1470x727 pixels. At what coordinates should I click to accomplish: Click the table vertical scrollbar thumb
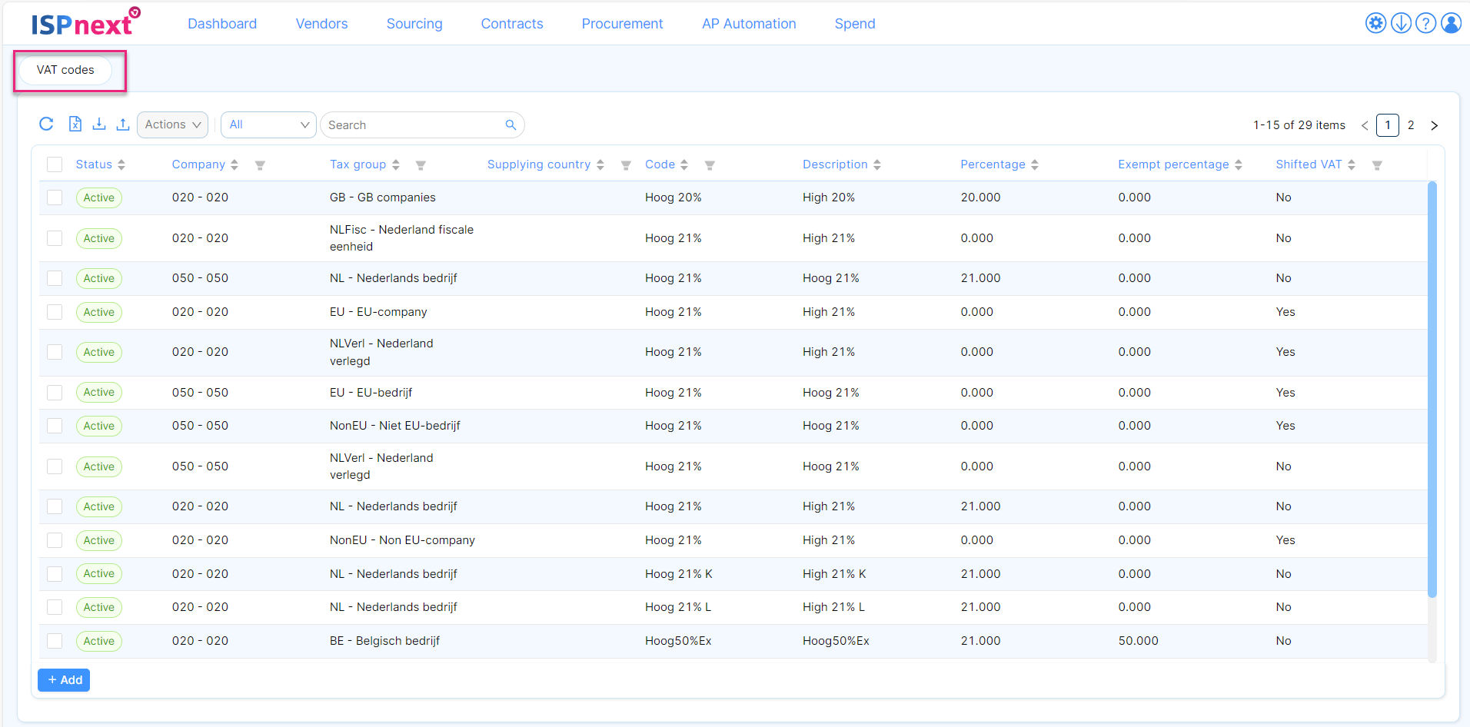point(1432,389)
